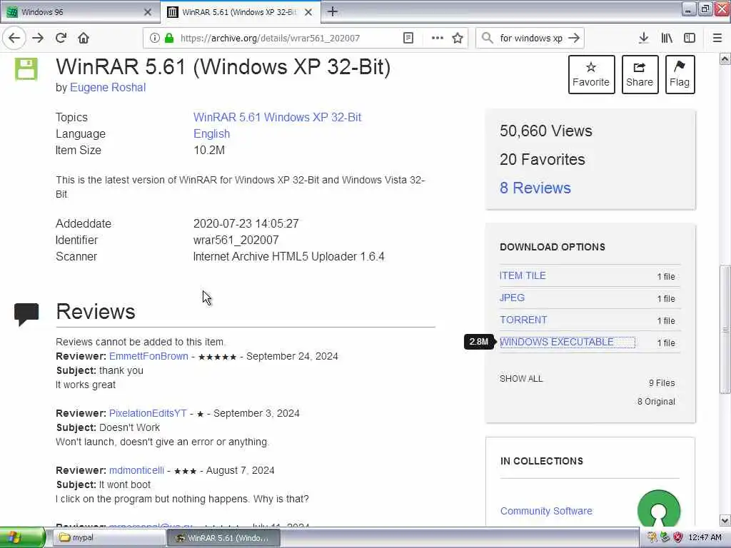The image size is (731, 548).
Task: Click the page scrollbar down arrow
Action: tap(725, 520)
